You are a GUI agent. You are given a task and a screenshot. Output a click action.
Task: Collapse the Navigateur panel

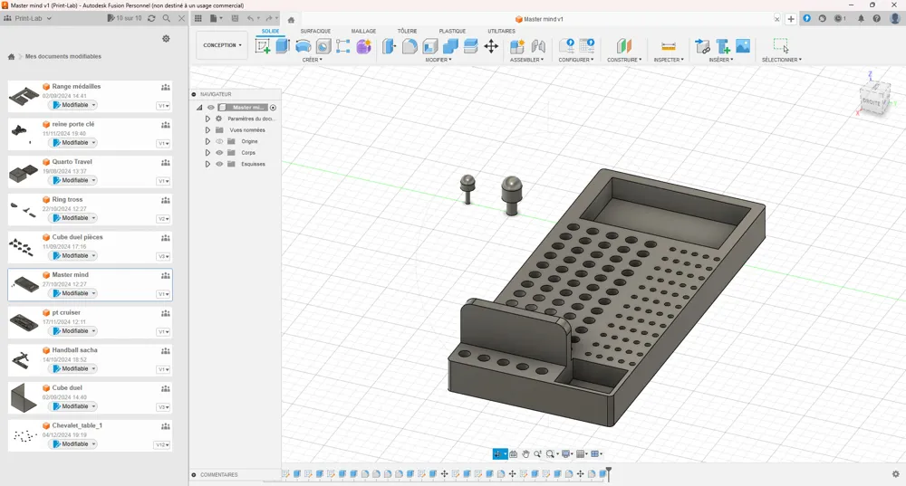pyautogui.click(x=194, y=94)
